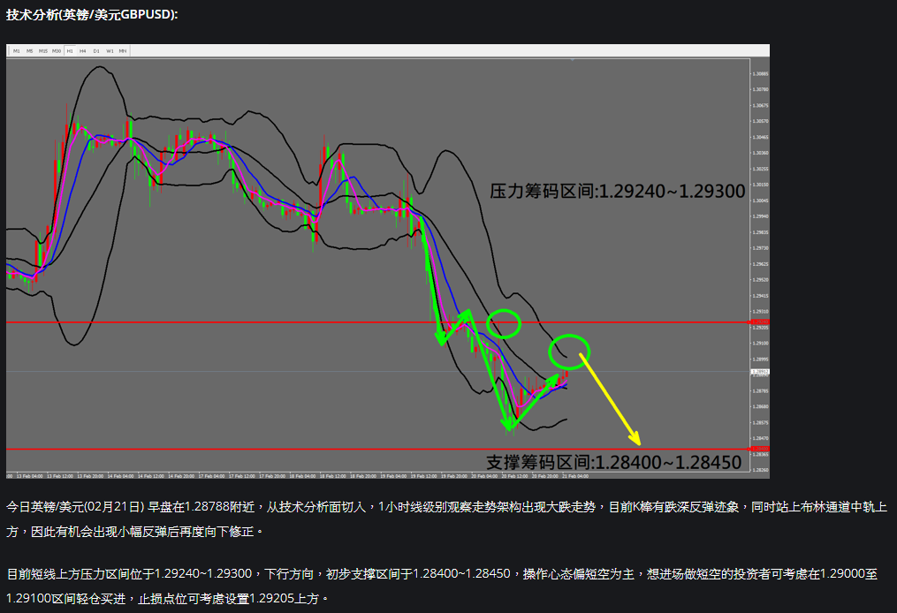
Task: Switch chart to M1 timeframe
Action: coord(16,51)
